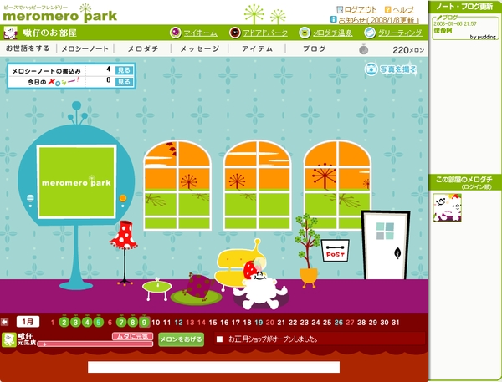
Task: Open マイホーム purple icon link
Action: 176,33
